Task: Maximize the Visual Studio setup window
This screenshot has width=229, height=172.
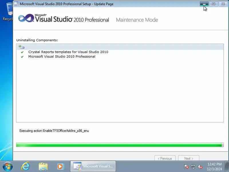Action: pos(214,4)
